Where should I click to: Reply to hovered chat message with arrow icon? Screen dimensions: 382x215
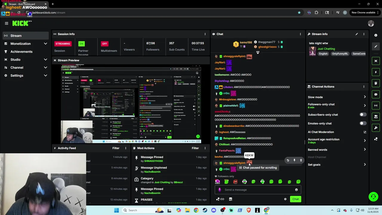pos(288,160)
